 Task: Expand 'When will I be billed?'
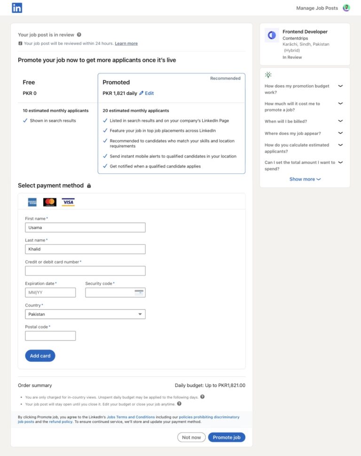click(x=340, y=121)
